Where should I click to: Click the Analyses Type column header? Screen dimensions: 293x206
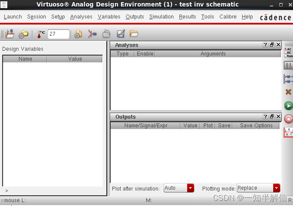122,54
